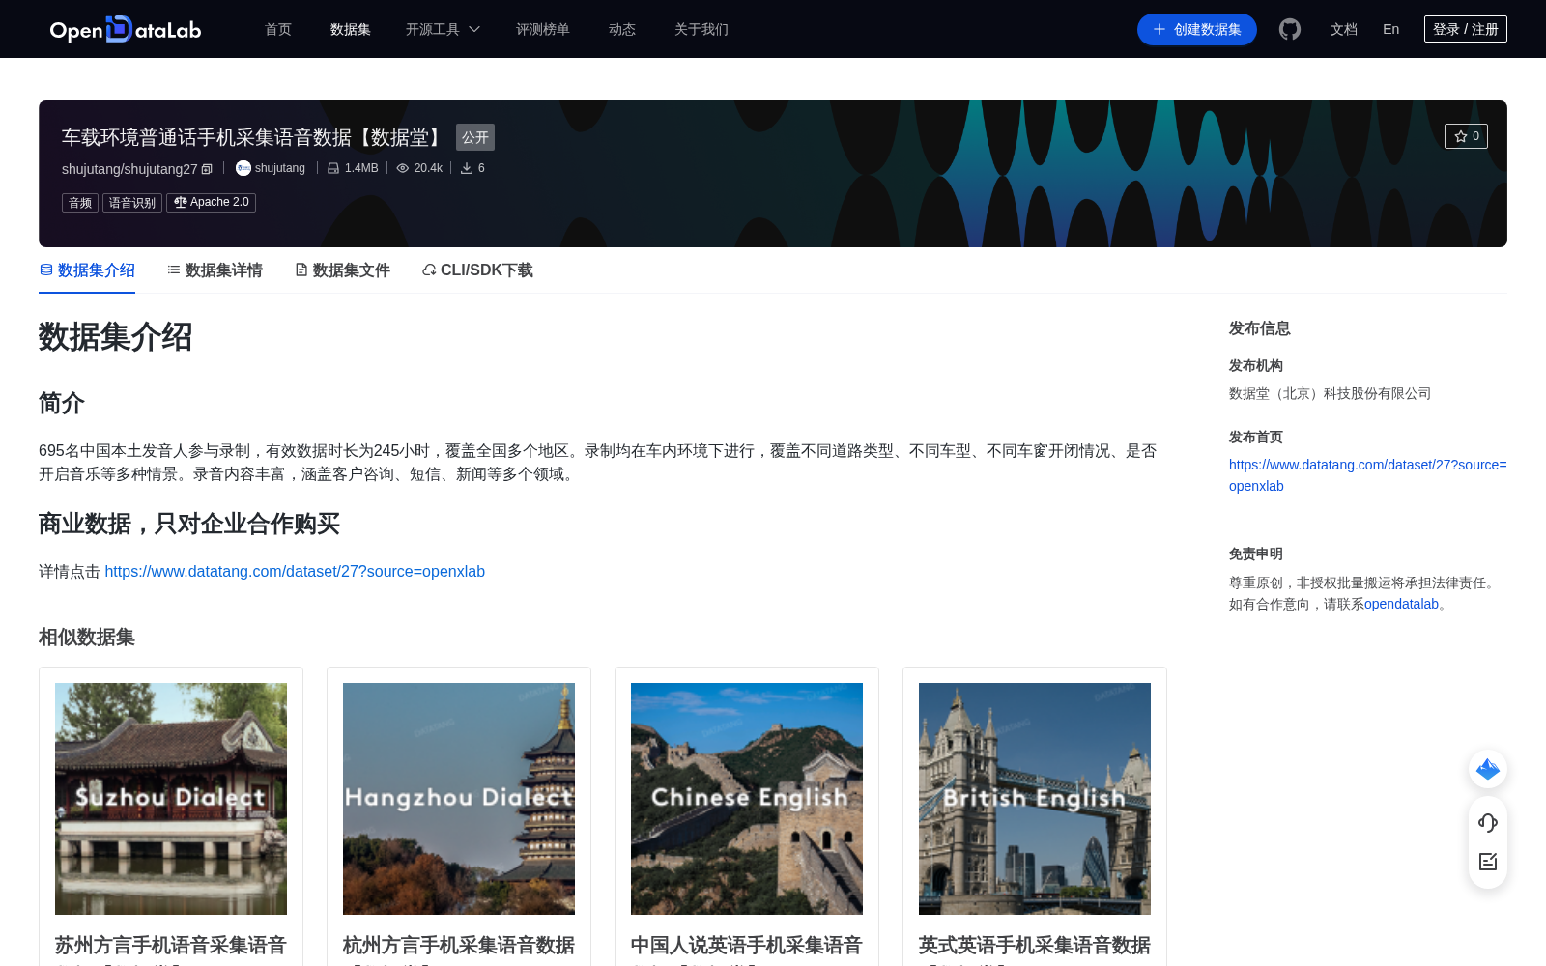
Task: Open 数据集 navigation item
Action: [351, 29]
